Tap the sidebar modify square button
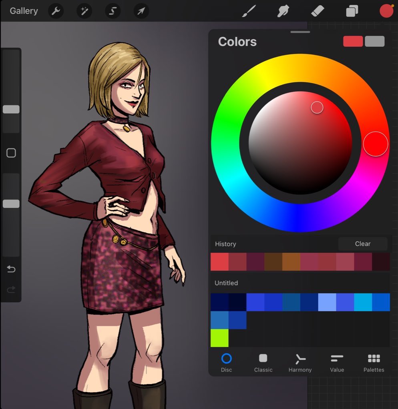 [x=11, y=153]
